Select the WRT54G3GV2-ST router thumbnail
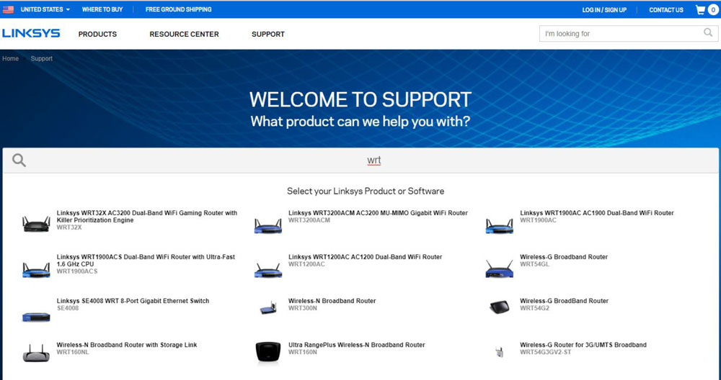Image resolution: width=721 pixels, height=380 pixels. point(500,352)
